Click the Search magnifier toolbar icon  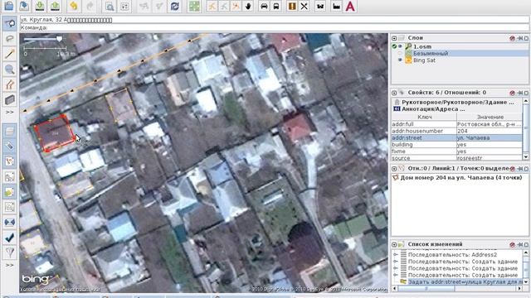110,6
